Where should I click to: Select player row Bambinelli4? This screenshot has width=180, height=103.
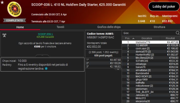150,73
